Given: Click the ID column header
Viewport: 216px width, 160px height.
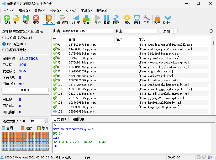Looking at the screenshot, I should (x=59, y=39).
